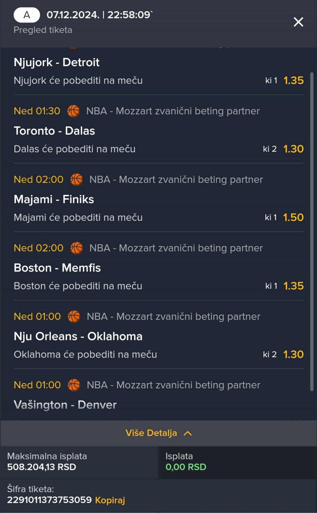Close the ticket overview panel
This screenshot has width=317, height=513.
tap(298, 22)
